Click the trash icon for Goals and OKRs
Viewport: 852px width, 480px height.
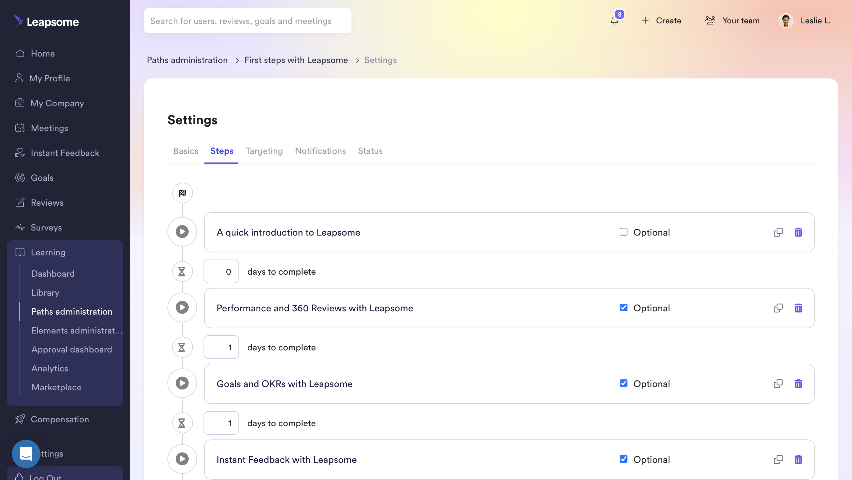click(798, 384)
